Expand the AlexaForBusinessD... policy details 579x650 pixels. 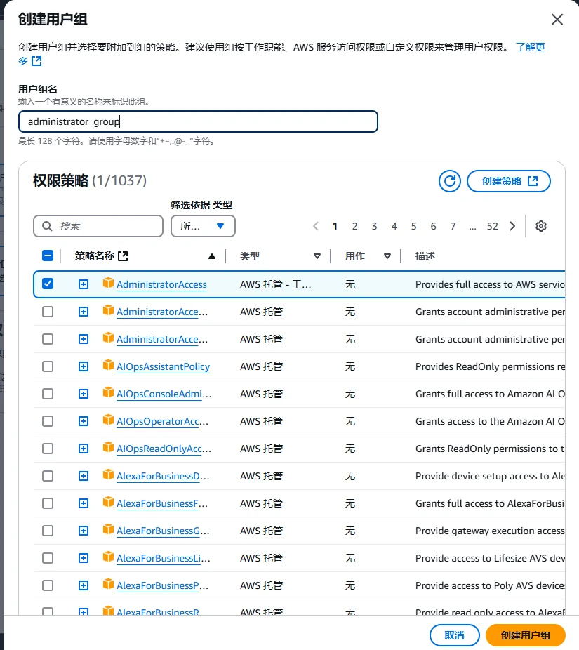coord(84,476)
